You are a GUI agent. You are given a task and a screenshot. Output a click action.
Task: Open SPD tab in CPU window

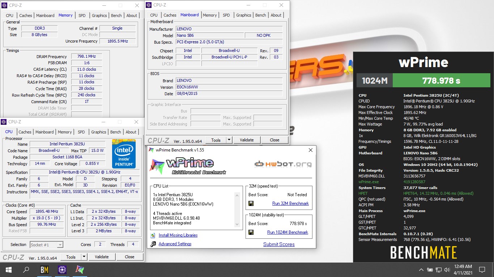81,132
